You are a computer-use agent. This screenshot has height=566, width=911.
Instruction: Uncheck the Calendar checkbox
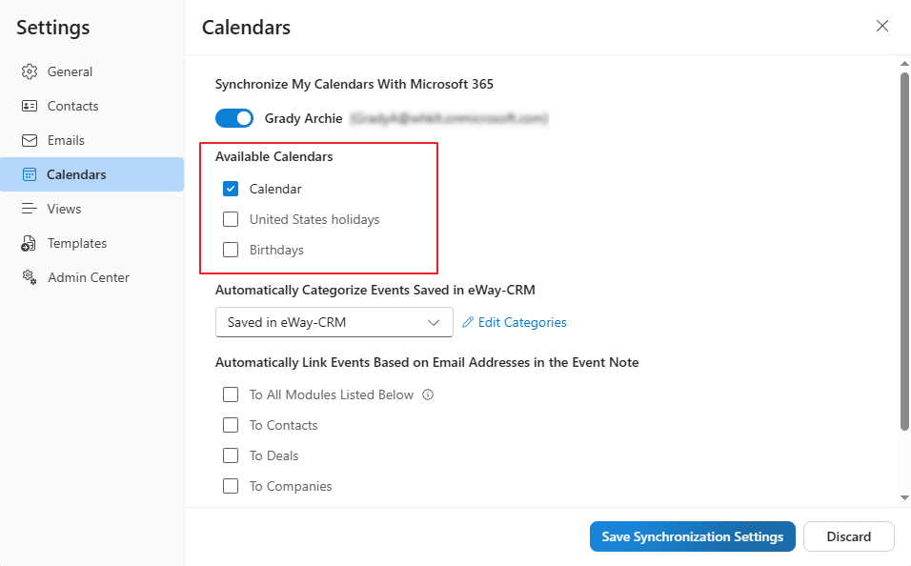pyautogui.click(x=231, y=189)
